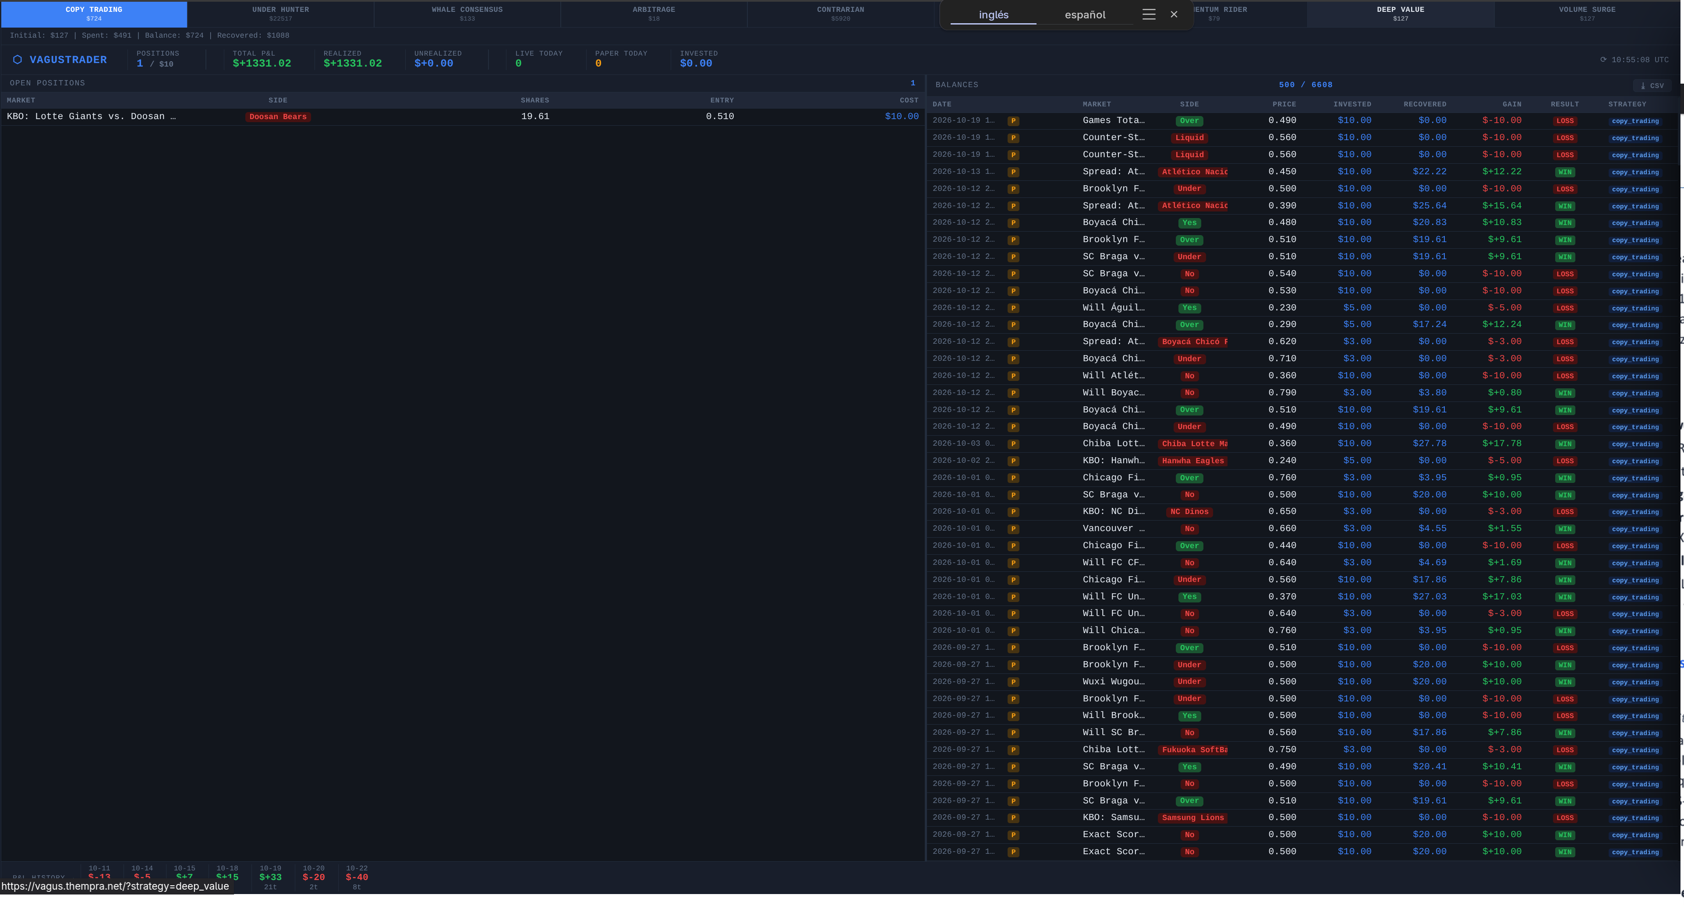Close the translate popup with the X

tap(1174, 14)
